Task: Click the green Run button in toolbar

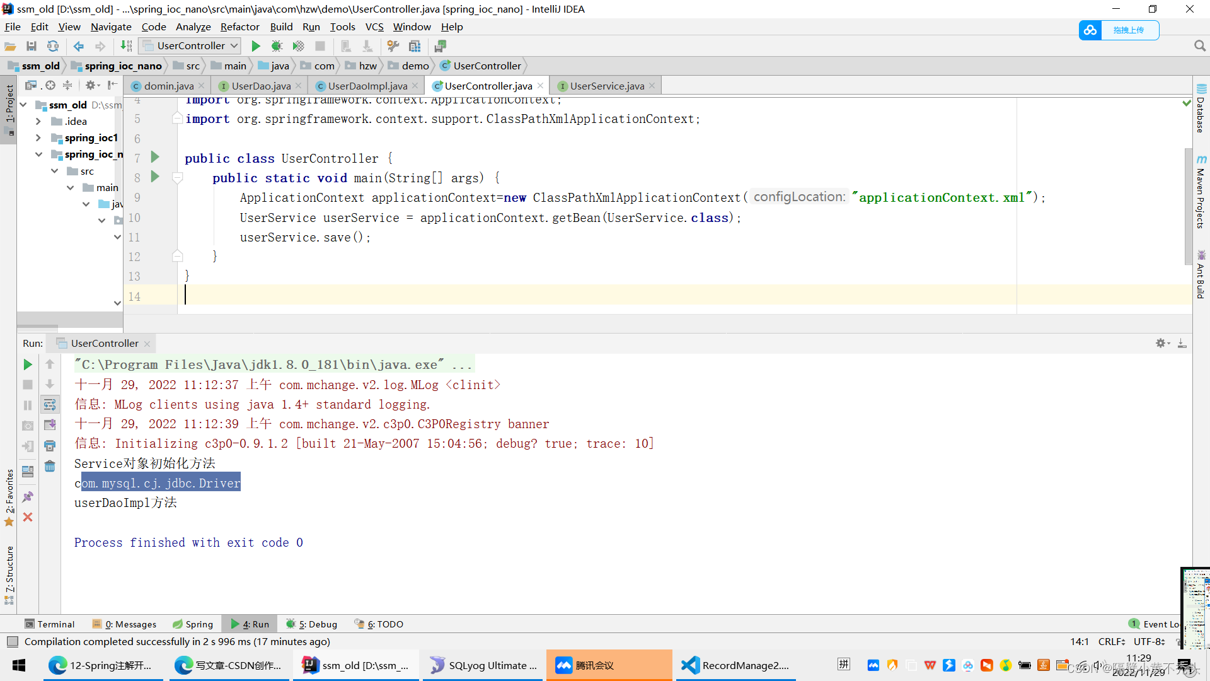Action: pos(256,46)
